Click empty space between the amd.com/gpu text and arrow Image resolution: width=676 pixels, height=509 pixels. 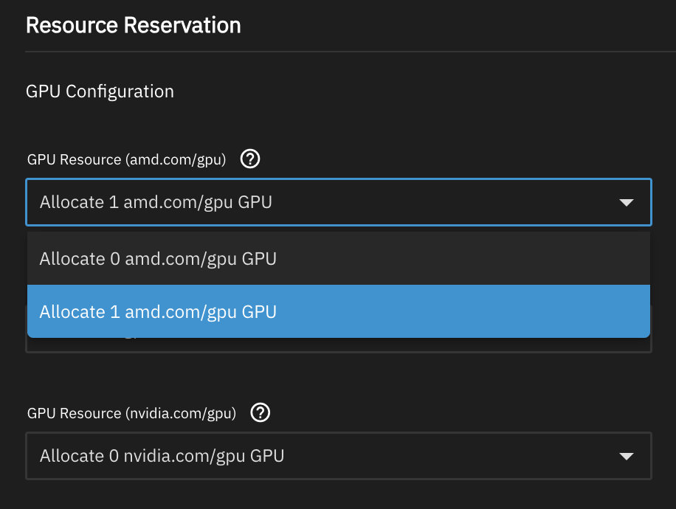tap(443, 202)
